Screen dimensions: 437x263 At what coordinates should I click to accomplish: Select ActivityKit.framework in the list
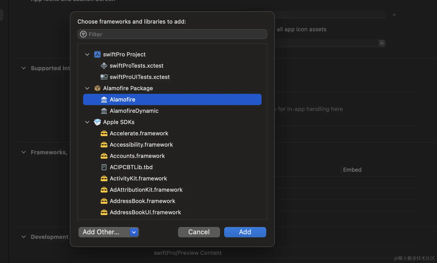pyautogui.click(x=138, y=178)
